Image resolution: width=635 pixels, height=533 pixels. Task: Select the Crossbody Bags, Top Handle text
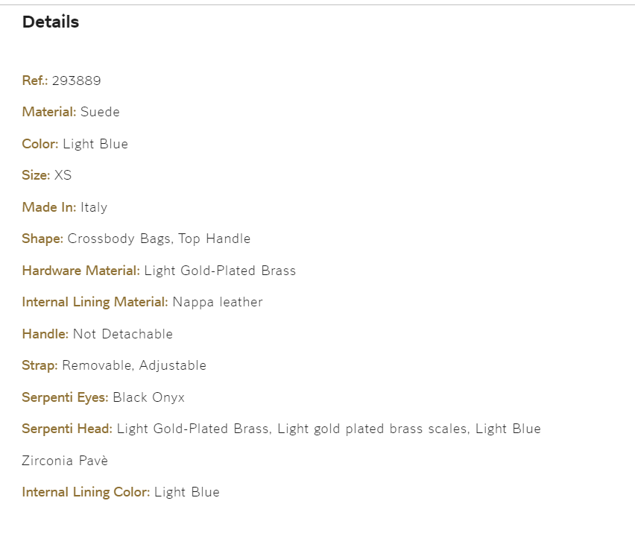coord(159,239)
